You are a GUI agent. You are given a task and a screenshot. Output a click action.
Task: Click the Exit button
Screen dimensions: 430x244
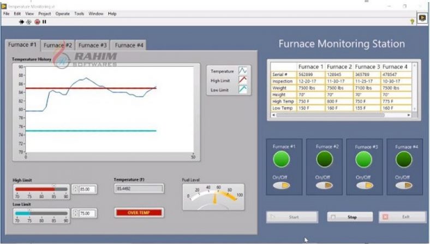click(x=403, y=217)
